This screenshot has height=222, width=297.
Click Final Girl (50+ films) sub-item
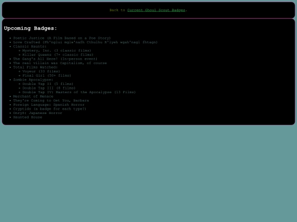point(47,76)
